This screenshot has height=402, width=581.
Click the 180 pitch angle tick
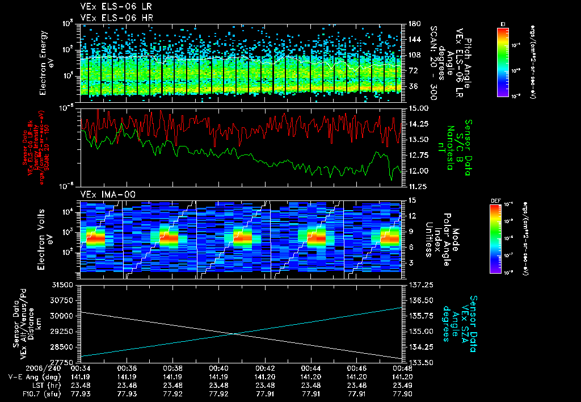415,24
